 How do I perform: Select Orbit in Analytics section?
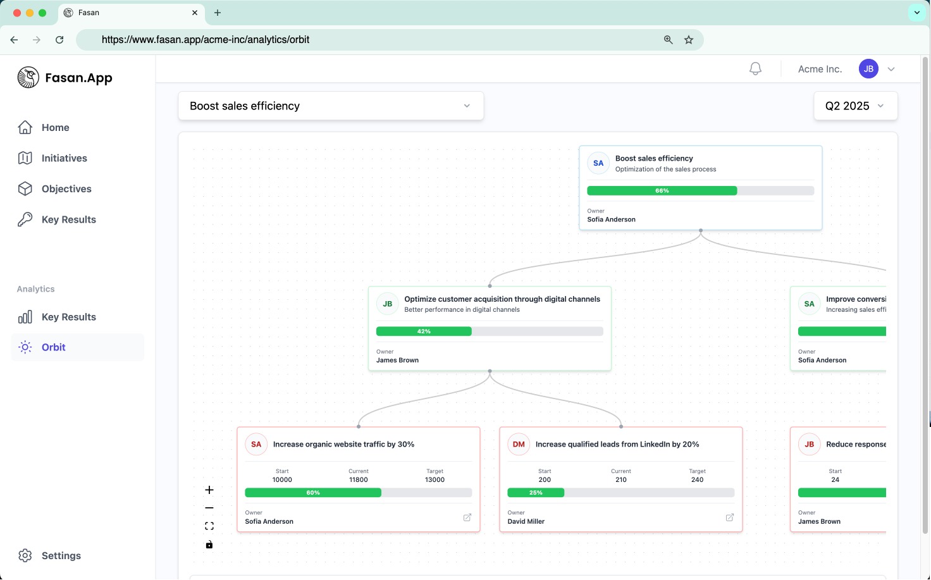pyautogui.click(x=78, y=347)
